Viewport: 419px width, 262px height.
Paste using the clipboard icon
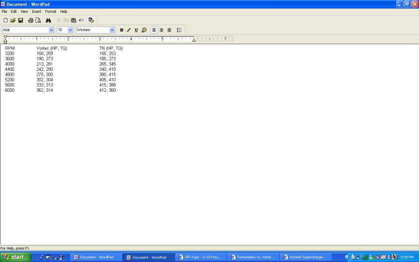[x=74, y=20]
